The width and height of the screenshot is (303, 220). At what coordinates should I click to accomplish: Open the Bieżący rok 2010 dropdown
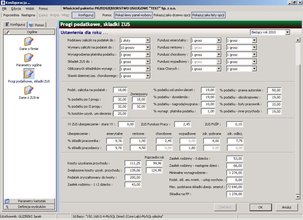(x=288, y=32)
